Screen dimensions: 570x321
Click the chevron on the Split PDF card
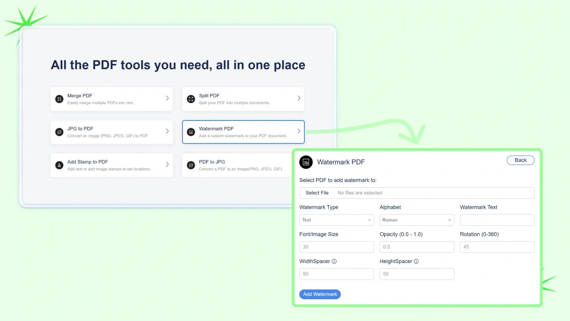[x=299, y=98]
